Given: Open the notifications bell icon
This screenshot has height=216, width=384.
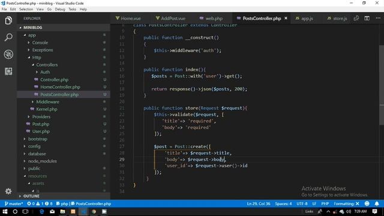Looking at the screenshot, I should coord(377,203).
